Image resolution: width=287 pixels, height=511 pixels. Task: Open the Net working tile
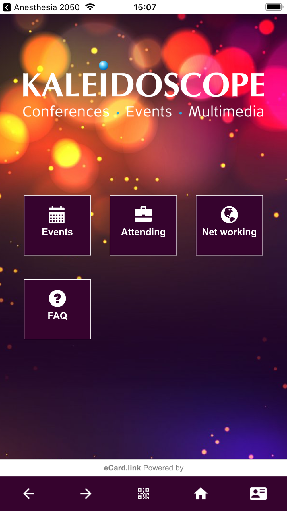pos(229,225)
